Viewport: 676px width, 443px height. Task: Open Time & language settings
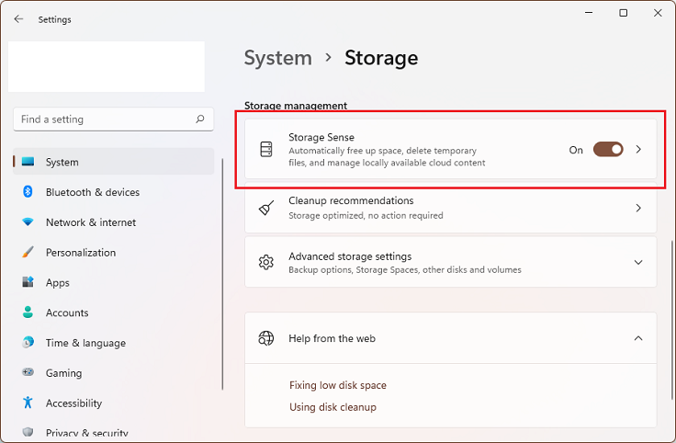coord(113,343)
